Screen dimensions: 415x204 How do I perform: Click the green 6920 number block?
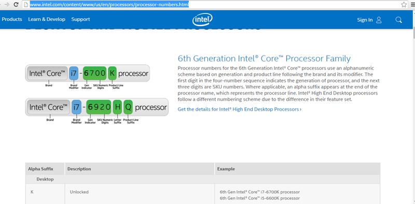(x=99, y=107)
